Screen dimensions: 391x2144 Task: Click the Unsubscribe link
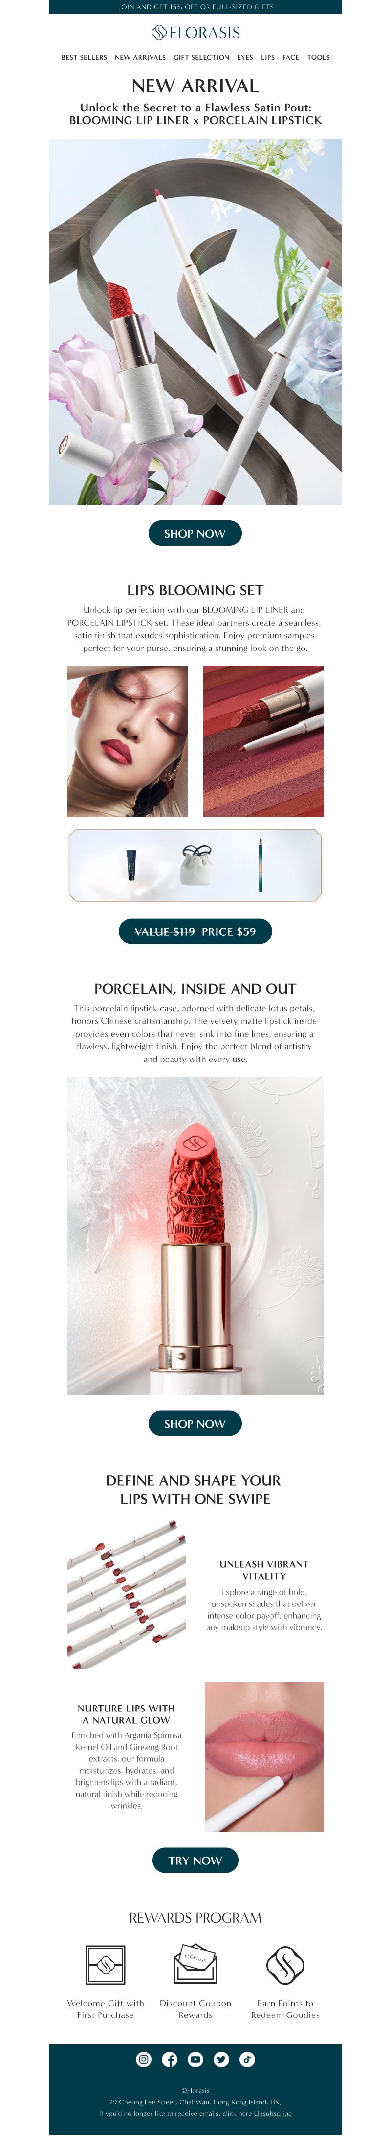pyautogui.click(x=273, y=2113)
